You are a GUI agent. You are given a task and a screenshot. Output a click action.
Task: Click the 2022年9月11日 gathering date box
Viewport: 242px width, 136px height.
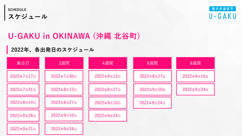tap(23, 129)
